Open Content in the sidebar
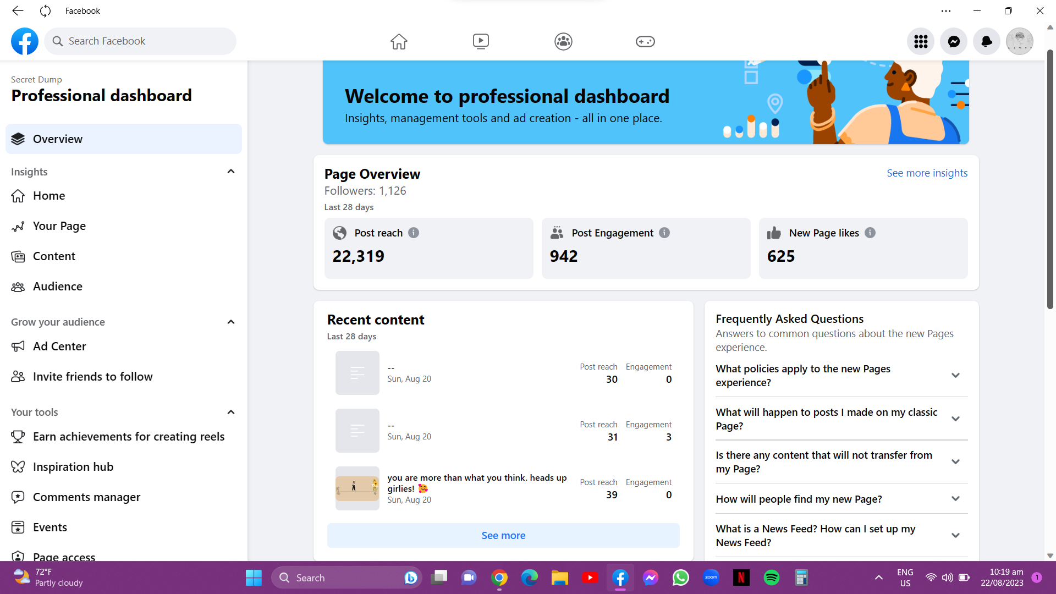1056x594 pixels. click(124, 256)
